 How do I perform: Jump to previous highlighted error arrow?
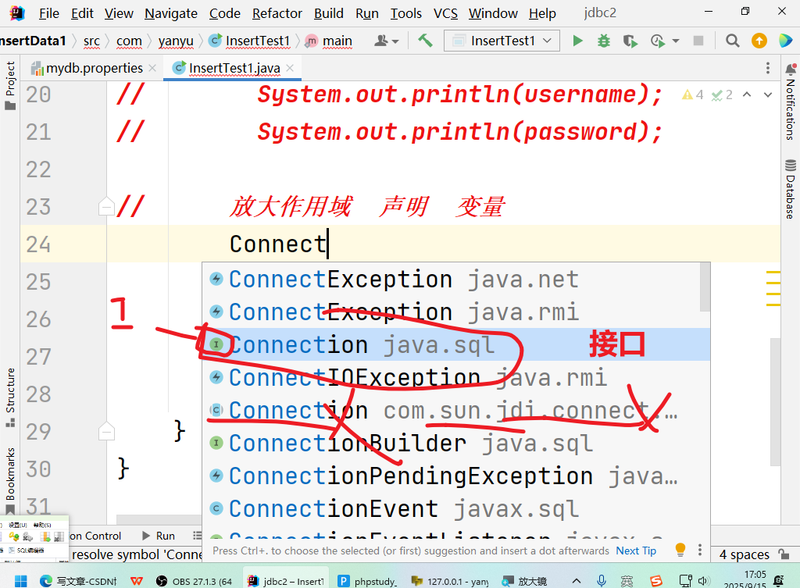point(747,94)
